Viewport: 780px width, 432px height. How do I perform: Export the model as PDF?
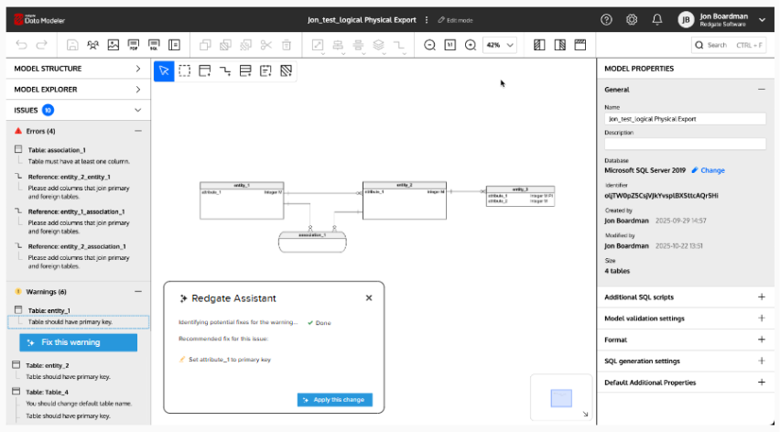tap(134, 45)
